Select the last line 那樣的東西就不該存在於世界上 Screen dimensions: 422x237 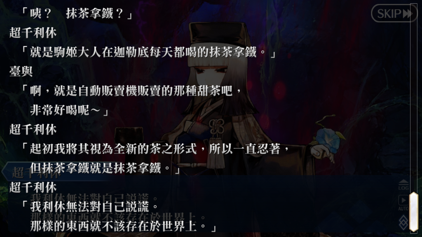coord(123,226)
